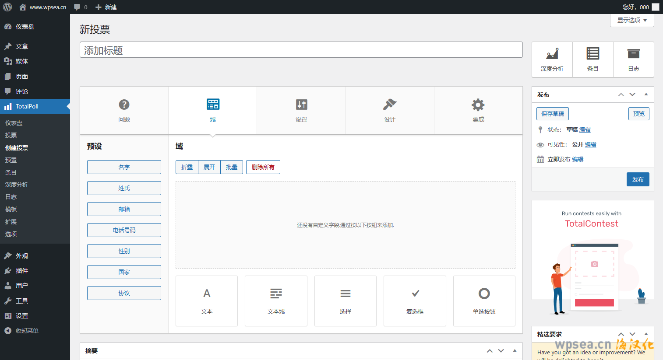The height and width of the screenshot is (360, 663).
Task: Add a 文本 text field
Action: pos(207,301)
